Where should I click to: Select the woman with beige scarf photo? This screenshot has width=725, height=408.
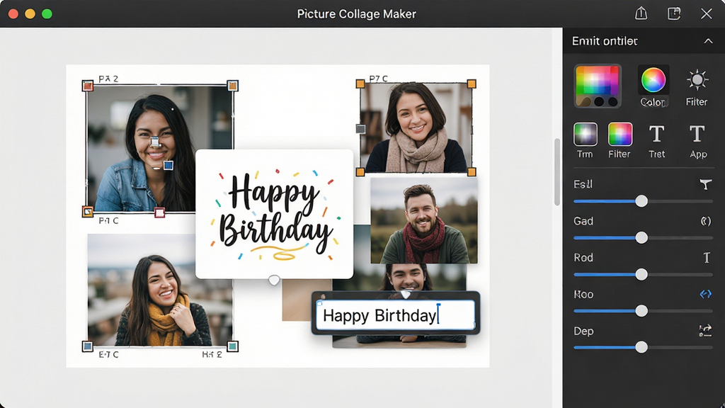pos(416,128)
